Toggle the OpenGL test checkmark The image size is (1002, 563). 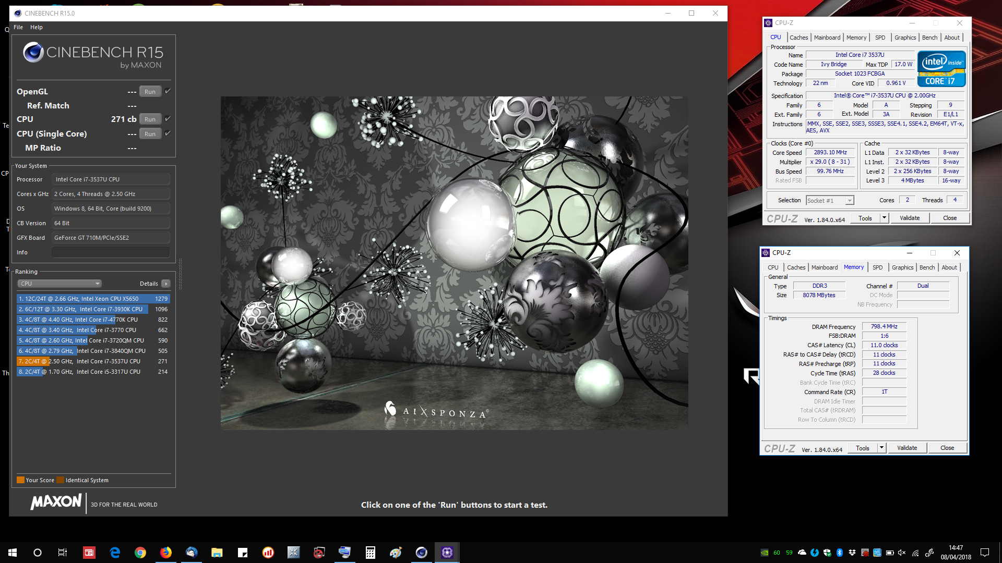(x=168, y=91)
